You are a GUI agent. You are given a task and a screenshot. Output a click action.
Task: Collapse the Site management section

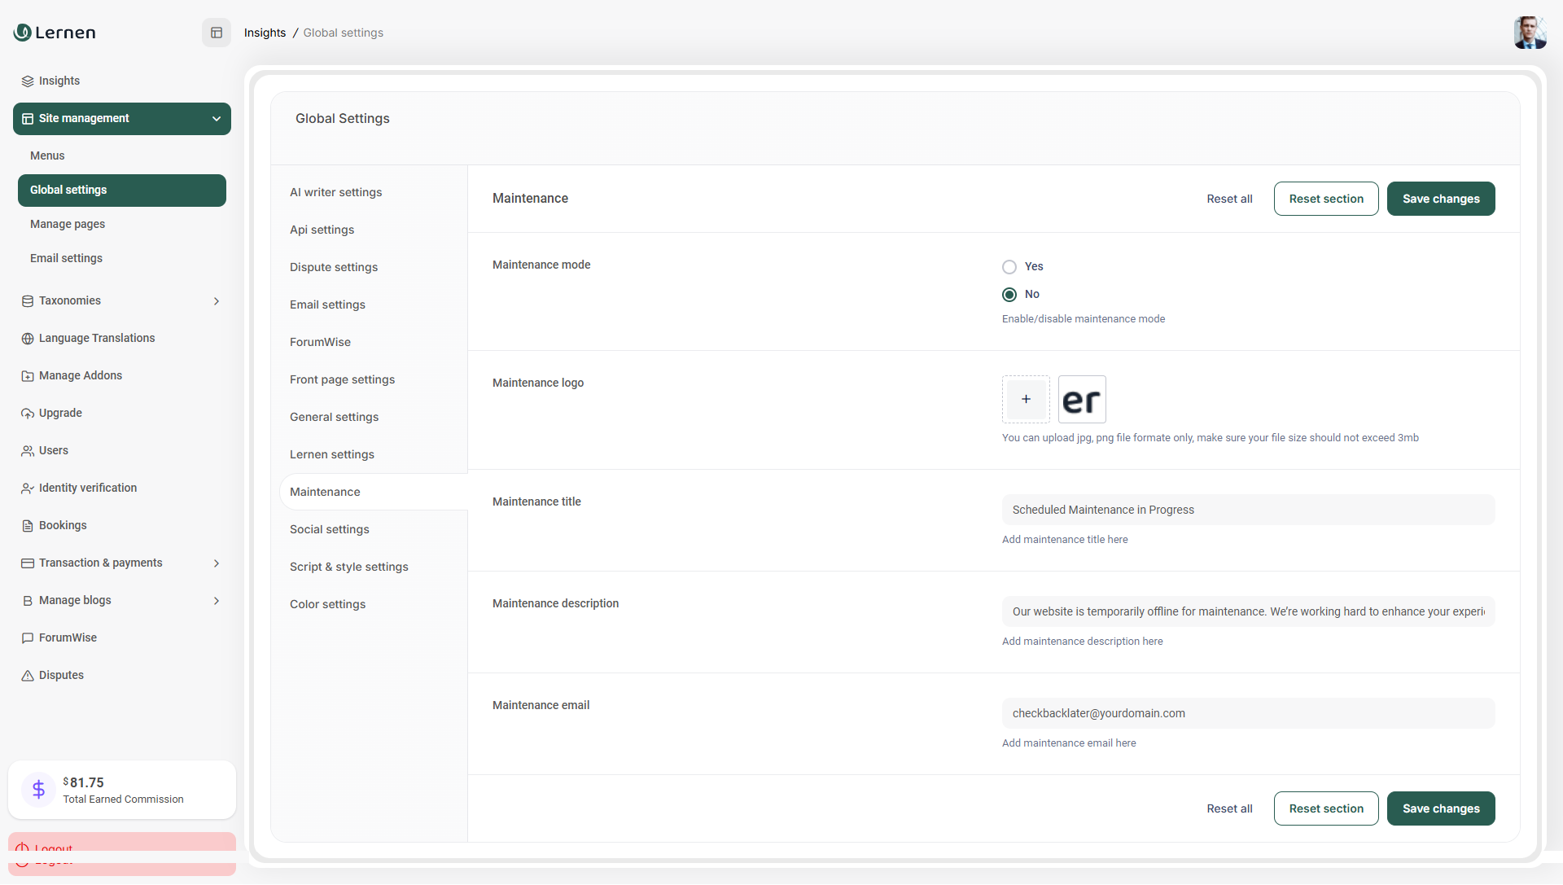[x=217, y=119]
